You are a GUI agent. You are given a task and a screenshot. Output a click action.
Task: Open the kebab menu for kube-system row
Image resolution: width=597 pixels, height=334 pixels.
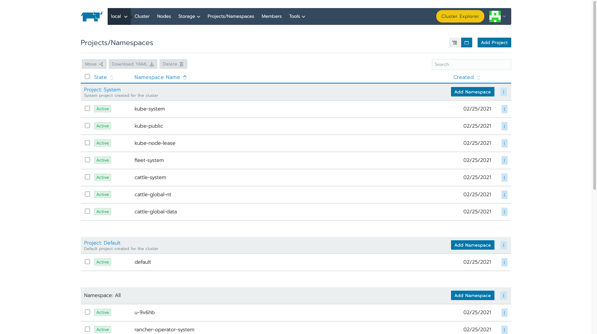pos(504,109)
